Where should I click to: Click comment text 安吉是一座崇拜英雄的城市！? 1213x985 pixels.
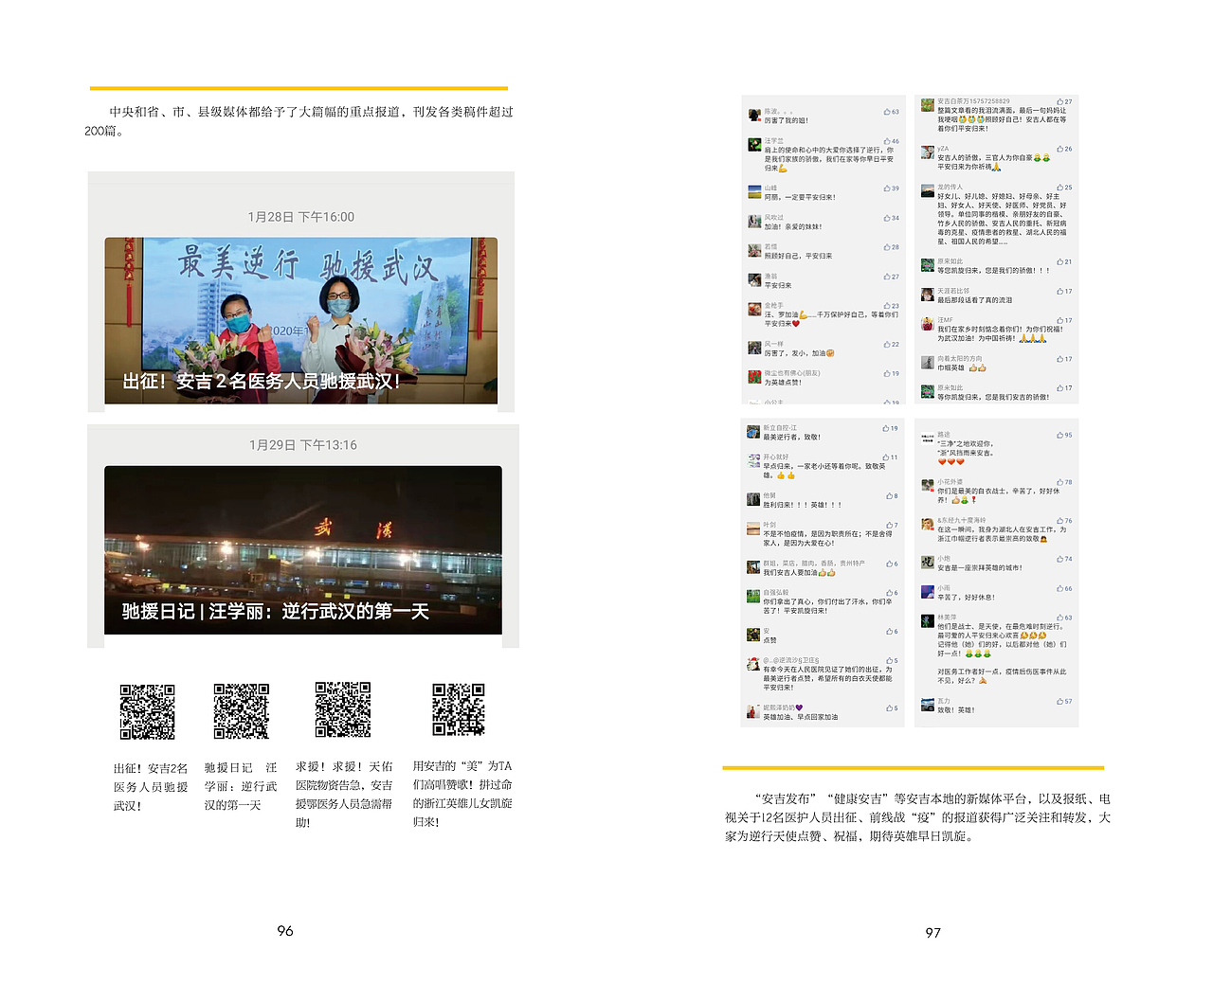(980, 568)
